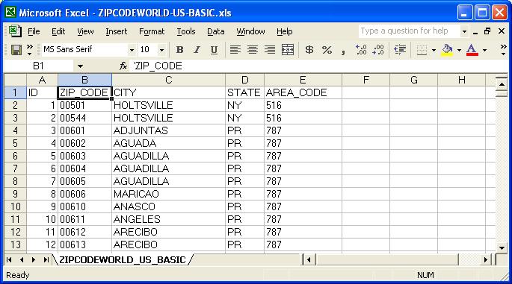
Task: Center align the cell text
Action: point(253,50)
